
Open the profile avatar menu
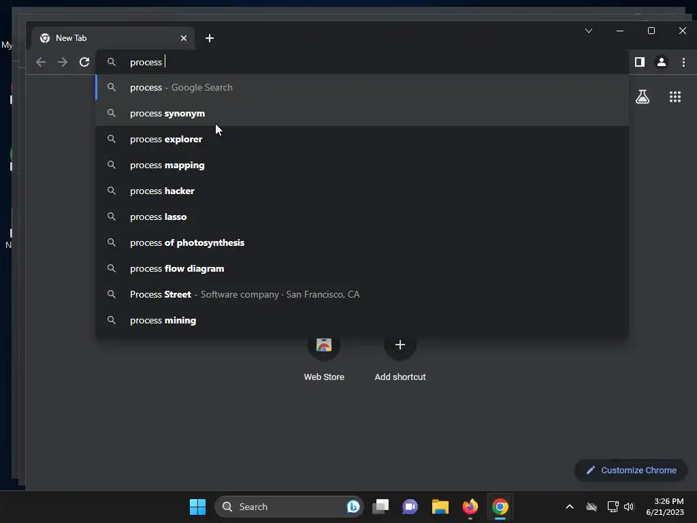coord(662,62)
